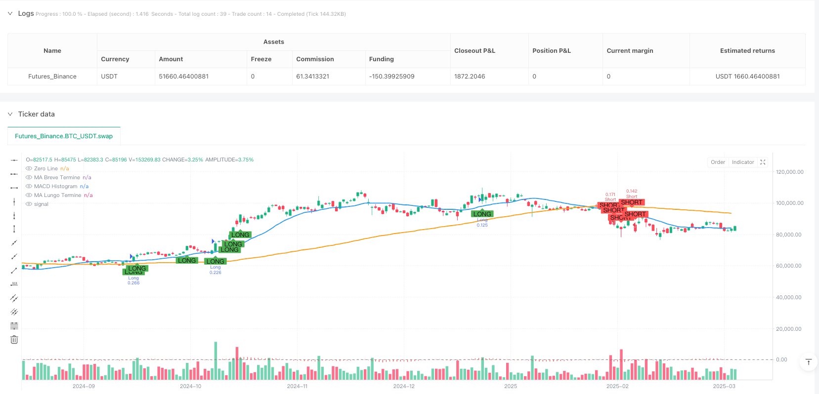The height and width of the screenshot is (394, 819).
Task: Hide the Zero Line indicator
Action: (29, 169)
